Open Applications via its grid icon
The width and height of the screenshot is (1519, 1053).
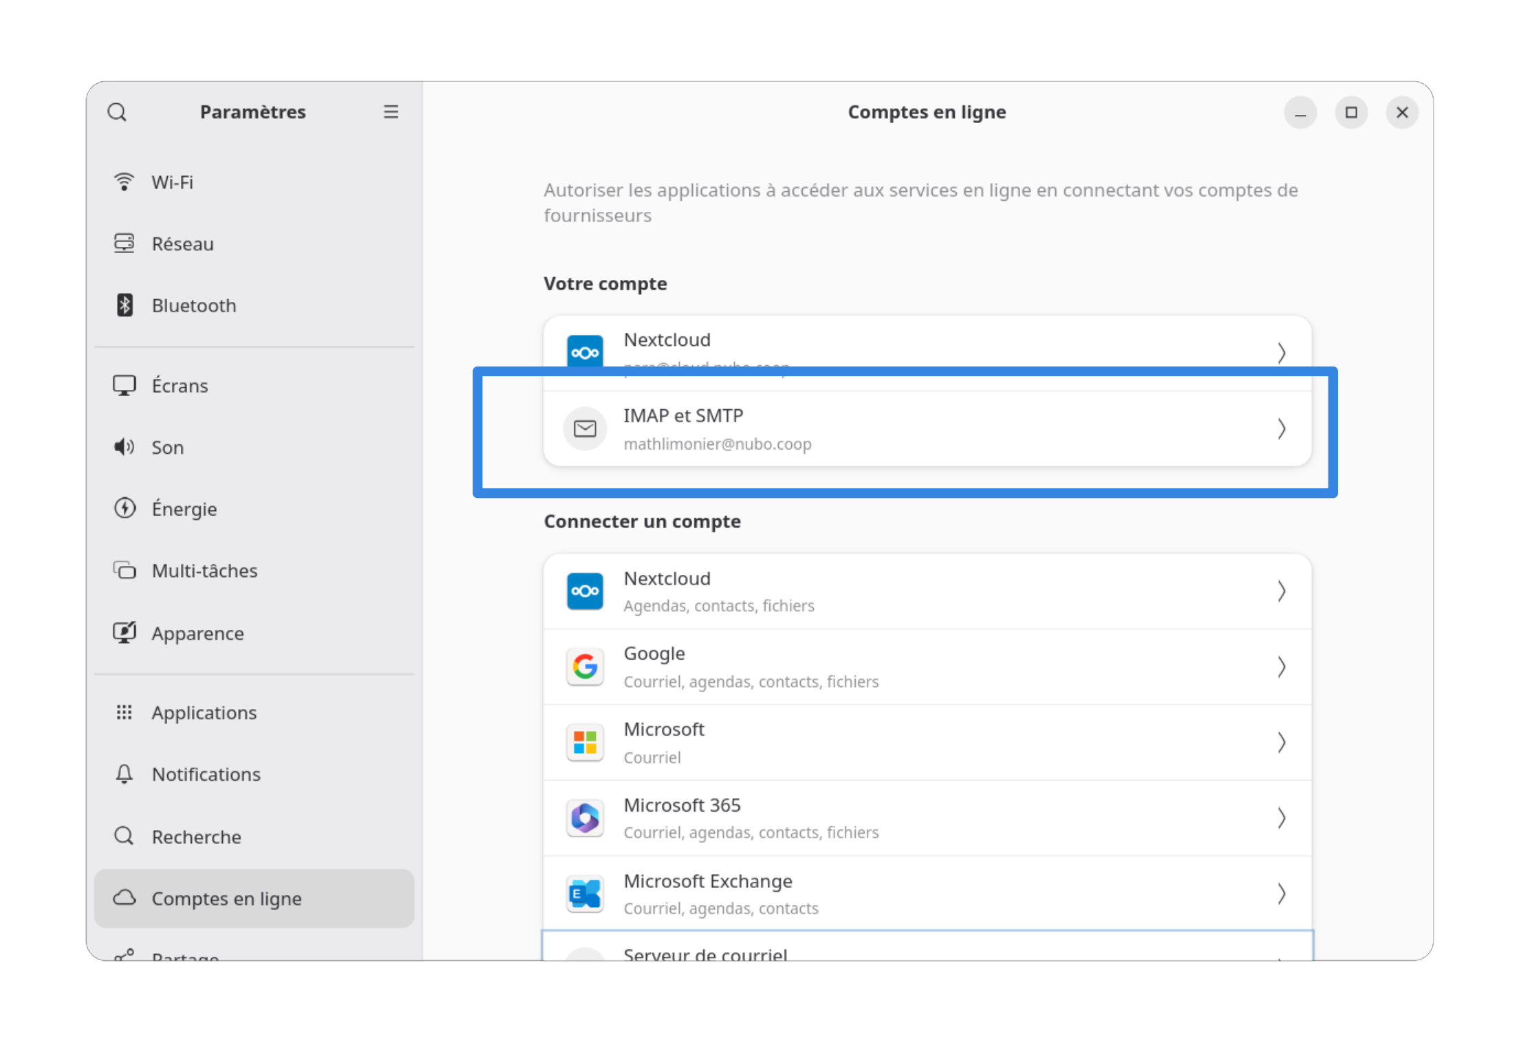tap(124, 712)
